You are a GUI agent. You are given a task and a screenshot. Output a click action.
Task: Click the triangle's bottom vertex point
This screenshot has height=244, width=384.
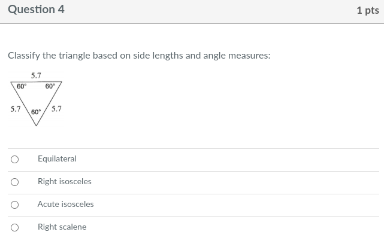coord(36,125)
